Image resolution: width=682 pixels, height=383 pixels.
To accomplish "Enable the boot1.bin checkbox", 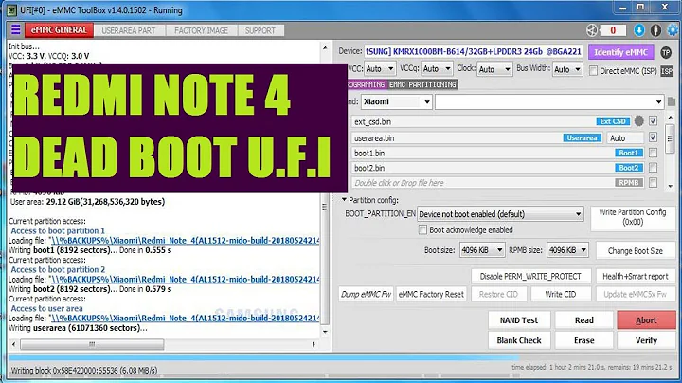I will coord(653,153).
